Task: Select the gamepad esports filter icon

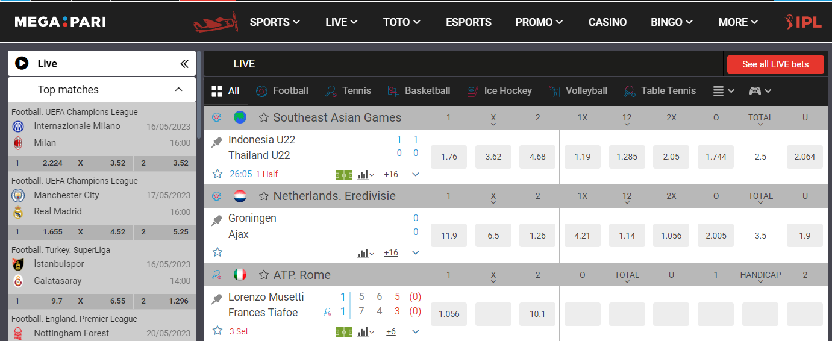Action: coord(760,91)
